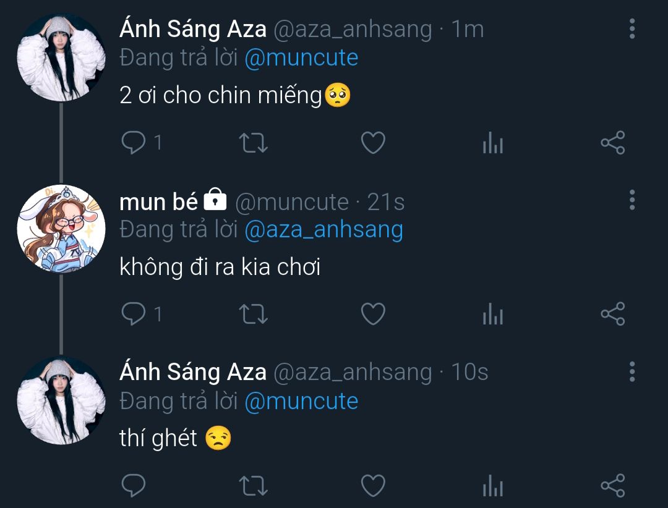This screenshot has height=508, width=668.
Task: Reply to the "thí ghét" tweet
Action: [132, 486]
